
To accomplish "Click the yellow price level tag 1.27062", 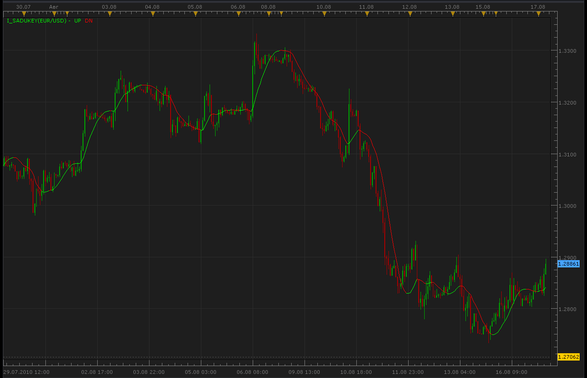I will pyautogui.click(x=569, y=357).
